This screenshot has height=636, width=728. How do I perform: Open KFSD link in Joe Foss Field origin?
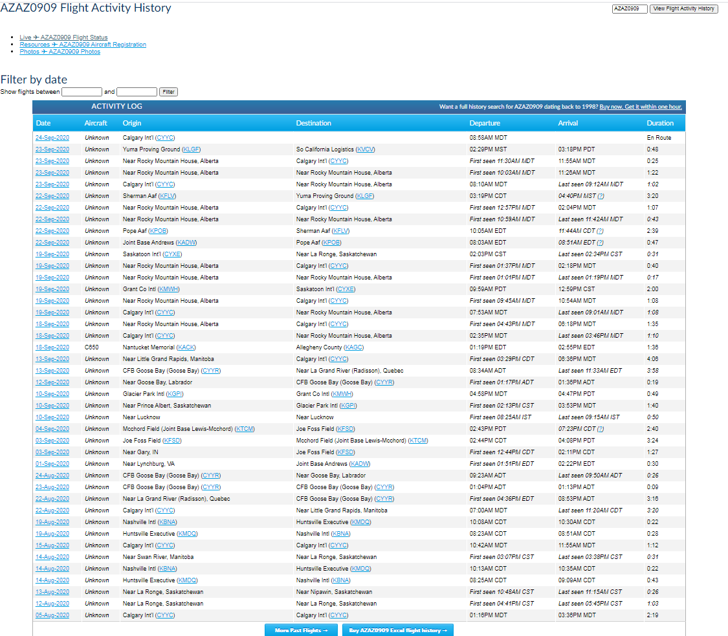(x=172, y=440)
